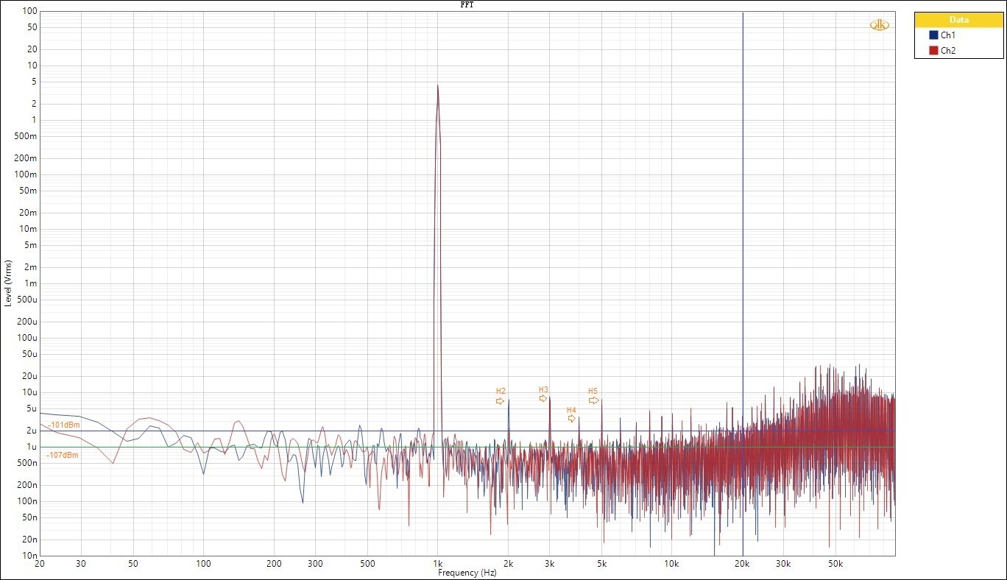Click the yellow Data legend header
Viewport: 1007px width, 580px height.
[958, 20]
